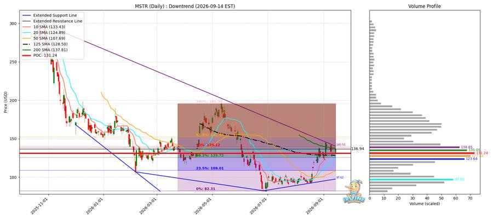This screenshot has width=493, height=219.
Task: Click volume axis tick 50
Action: (441, 198)
